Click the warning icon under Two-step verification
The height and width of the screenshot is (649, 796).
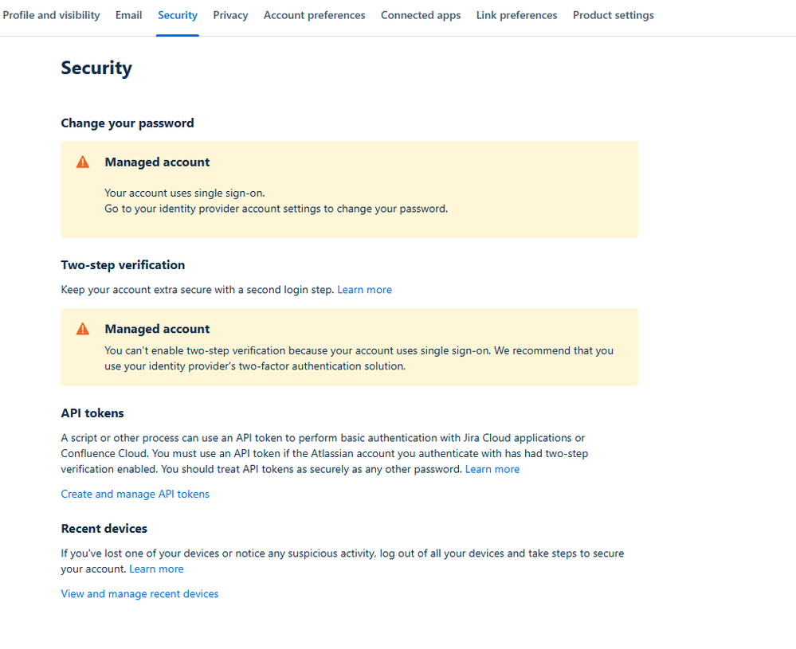click(83, 329)
